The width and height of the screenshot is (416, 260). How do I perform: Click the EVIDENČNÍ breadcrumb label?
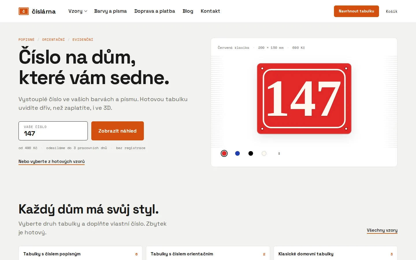(x=83, y=40)
